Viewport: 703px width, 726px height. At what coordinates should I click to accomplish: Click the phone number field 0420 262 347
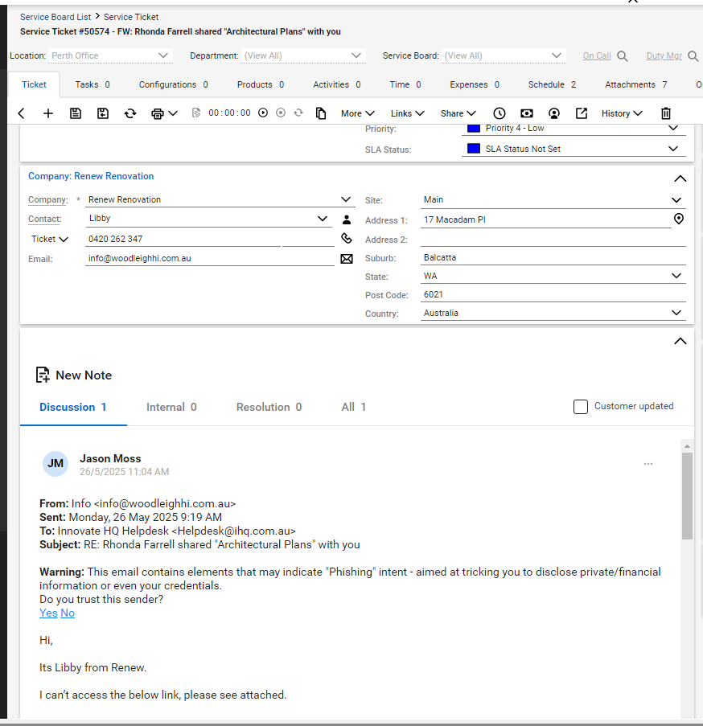183,239
